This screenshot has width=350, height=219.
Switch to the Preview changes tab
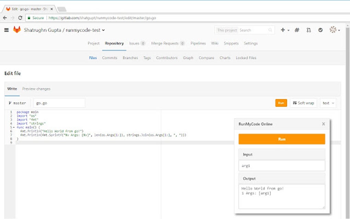pos(36,89)
